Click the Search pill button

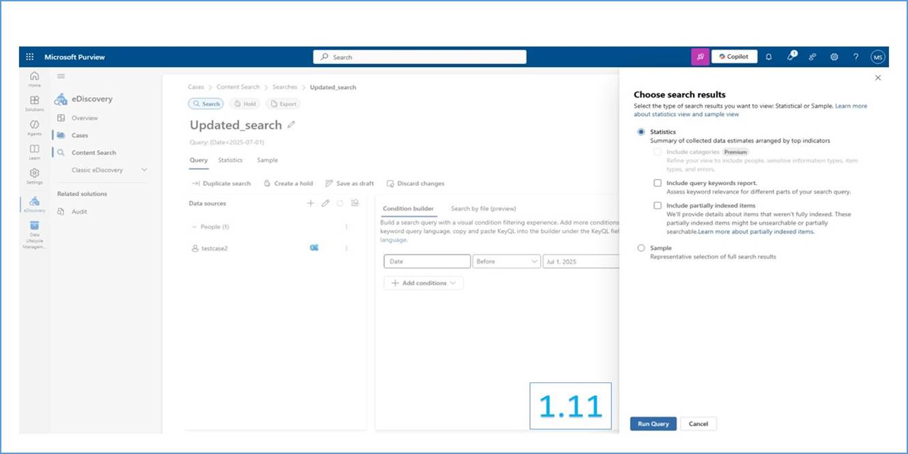pyautogui.click(x=206, y=104)
